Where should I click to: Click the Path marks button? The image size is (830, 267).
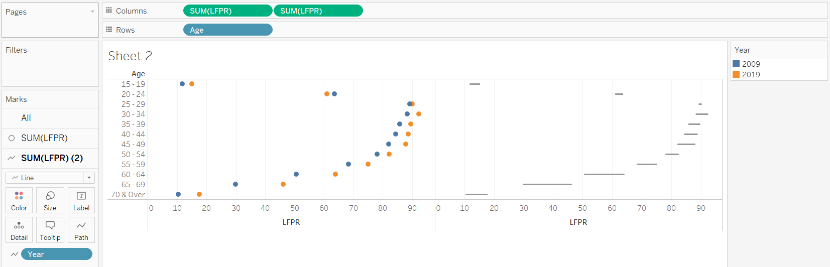(x=81, y=230)
